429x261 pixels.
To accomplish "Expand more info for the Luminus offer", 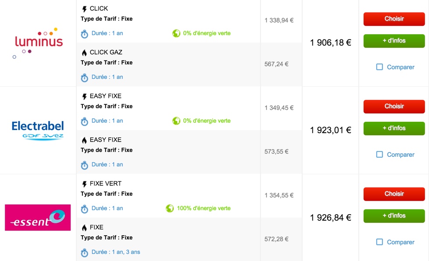I will point(394,41).
